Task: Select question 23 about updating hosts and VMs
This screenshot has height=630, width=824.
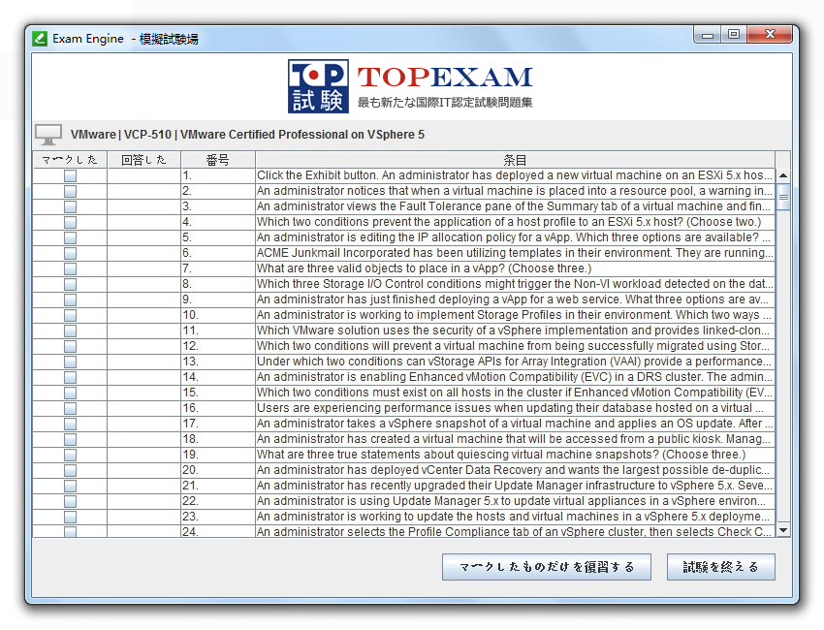Action: point(515,517)
